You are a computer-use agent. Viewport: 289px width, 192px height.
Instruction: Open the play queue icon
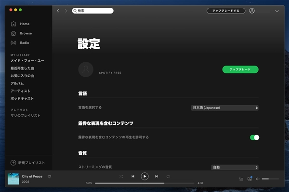[241, 179]
